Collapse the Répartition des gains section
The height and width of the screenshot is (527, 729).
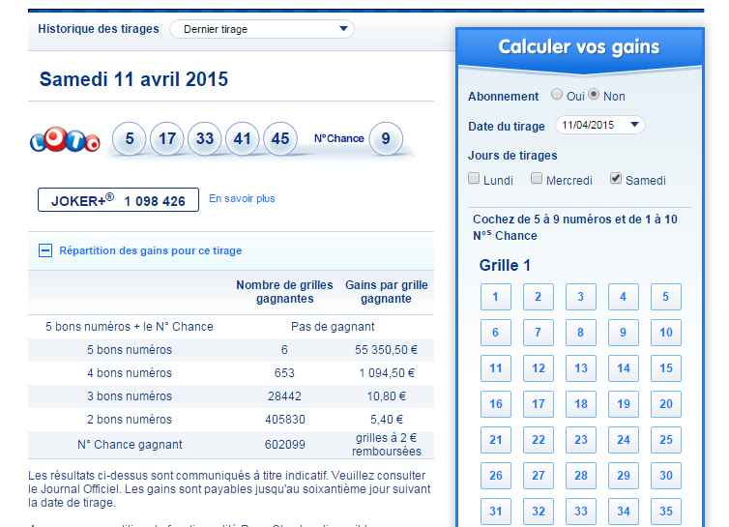[x=45, y=250]
